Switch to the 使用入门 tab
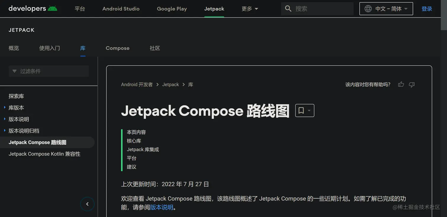 [50, 48]
